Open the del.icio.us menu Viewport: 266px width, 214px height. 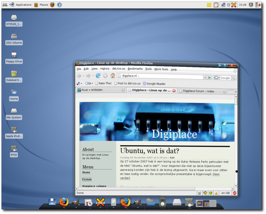pos(119,69)
